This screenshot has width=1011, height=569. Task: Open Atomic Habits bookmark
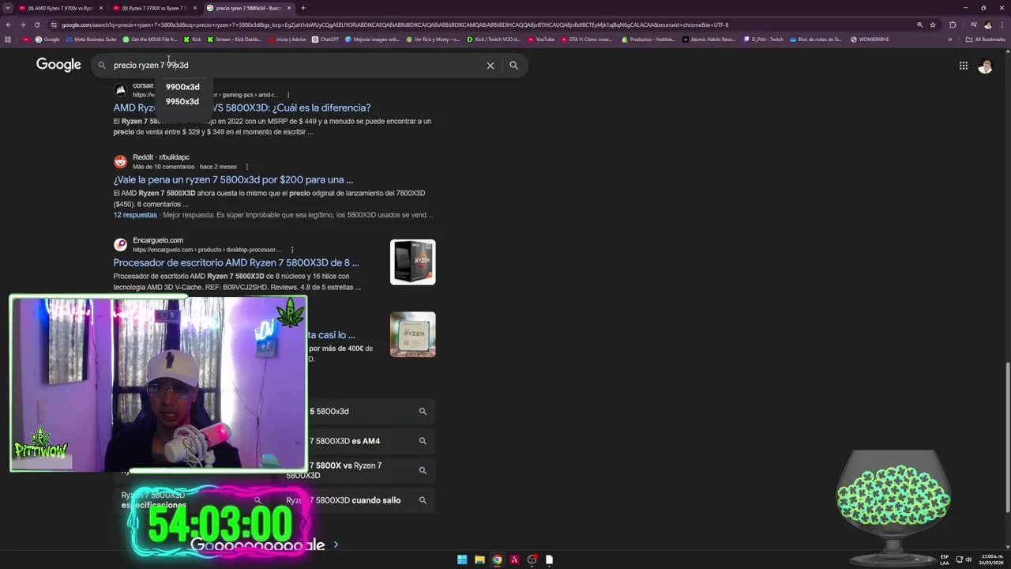coord(708,39)
